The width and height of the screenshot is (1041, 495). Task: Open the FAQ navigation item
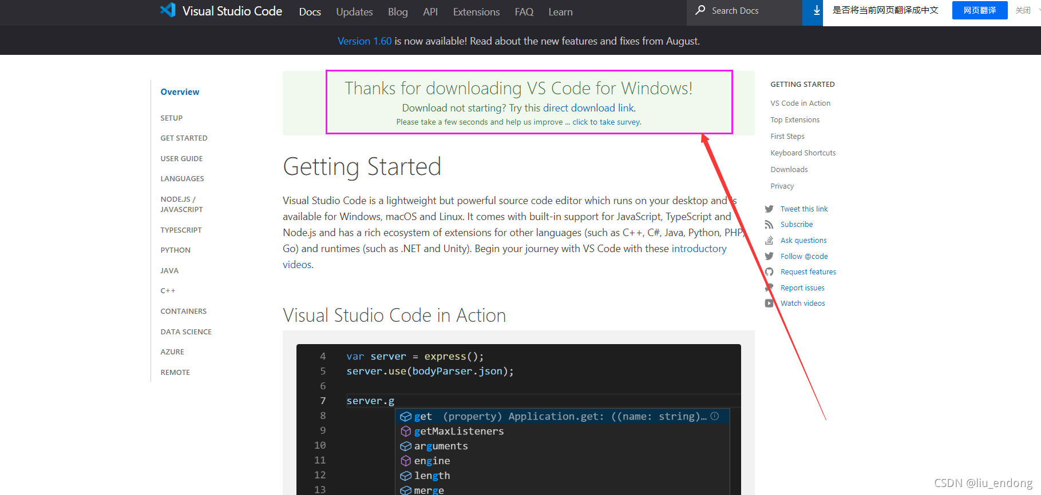(524, 12)
